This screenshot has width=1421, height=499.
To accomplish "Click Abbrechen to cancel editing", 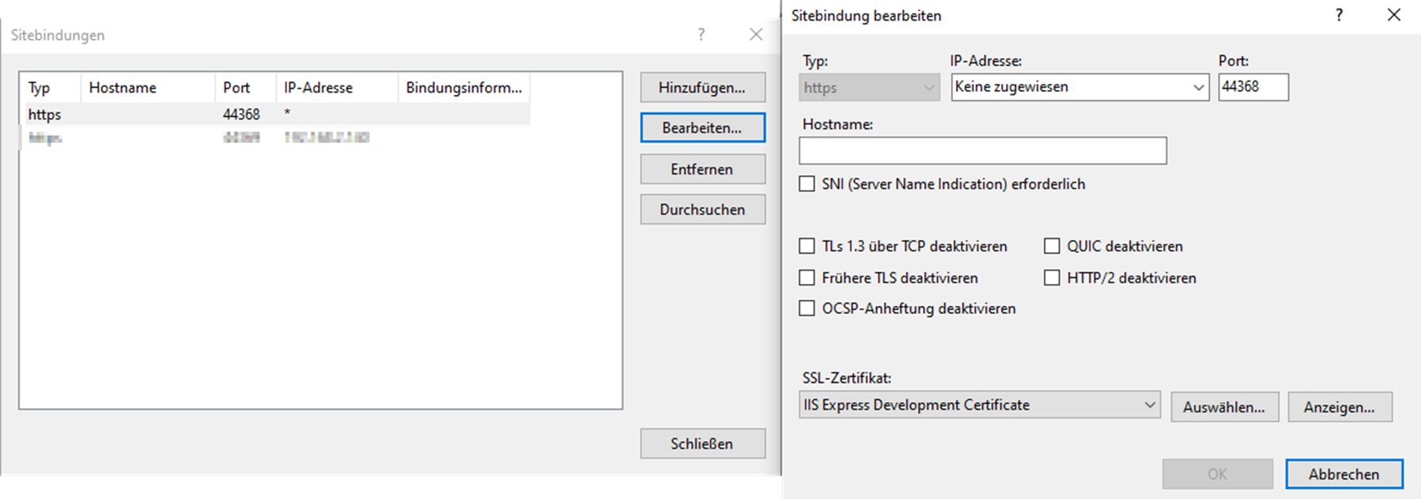I will point(1344,474).
